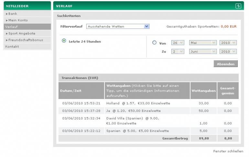Open the Zu day dropdown showing 2
The width and height of the screenshot is (249, 157).
178,51
